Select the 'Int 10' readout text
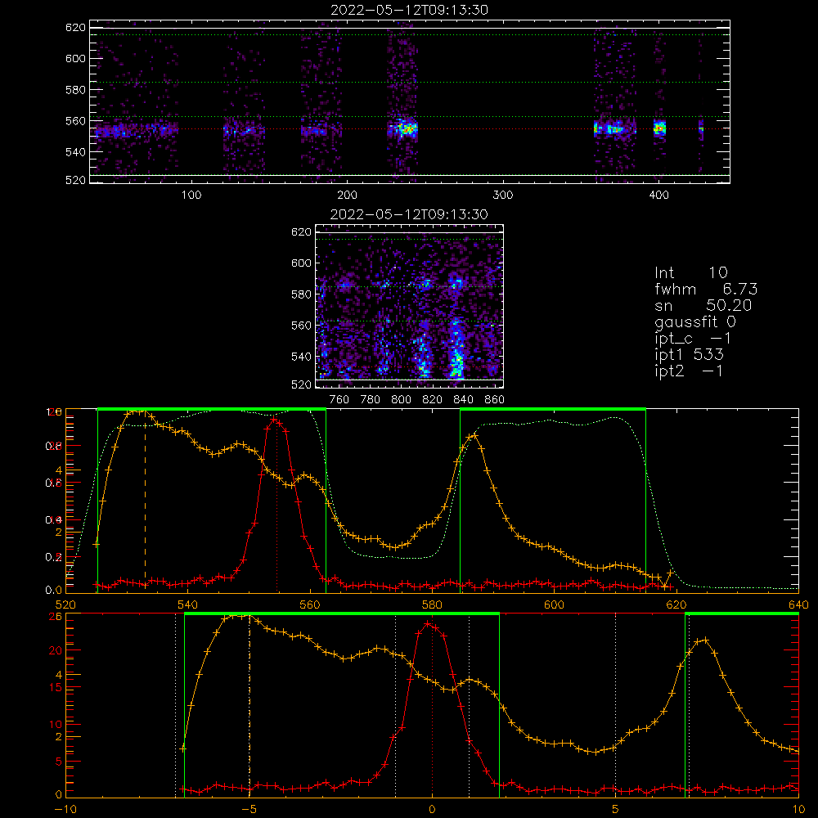 tap(691, 272)
